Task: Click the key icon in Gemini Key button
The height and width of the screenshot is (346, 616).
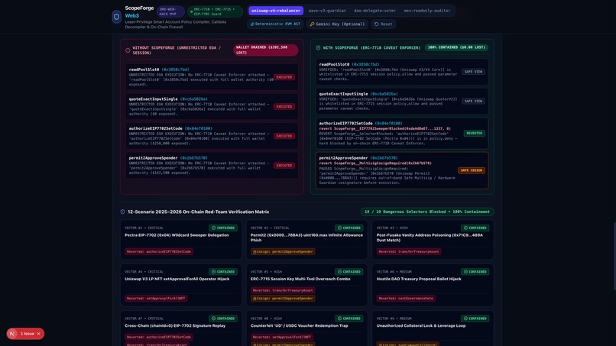Action: click(312, 24)
